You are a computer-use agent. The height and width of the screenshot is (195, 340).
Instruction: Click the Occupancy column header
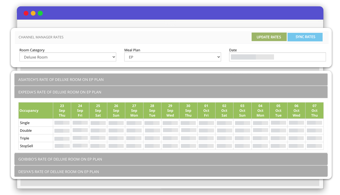(36, 111)
